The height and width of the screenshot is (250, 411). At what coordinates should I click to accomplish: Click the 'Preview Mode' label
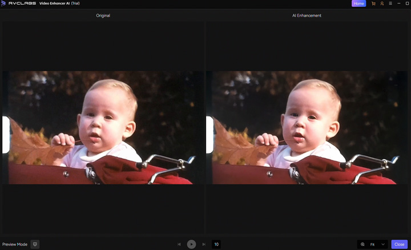pos(15,244)
